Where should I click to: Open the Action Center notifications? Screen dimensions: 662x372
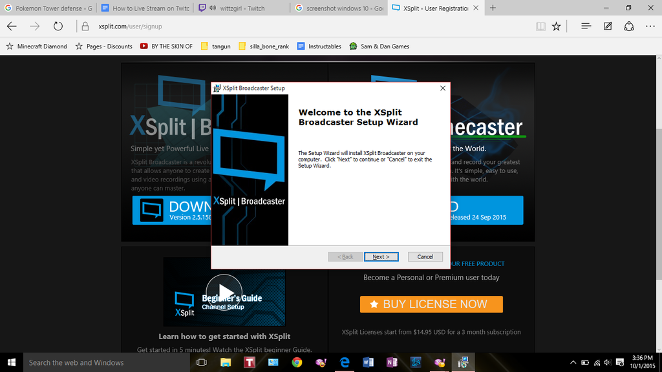pos(620,362)
